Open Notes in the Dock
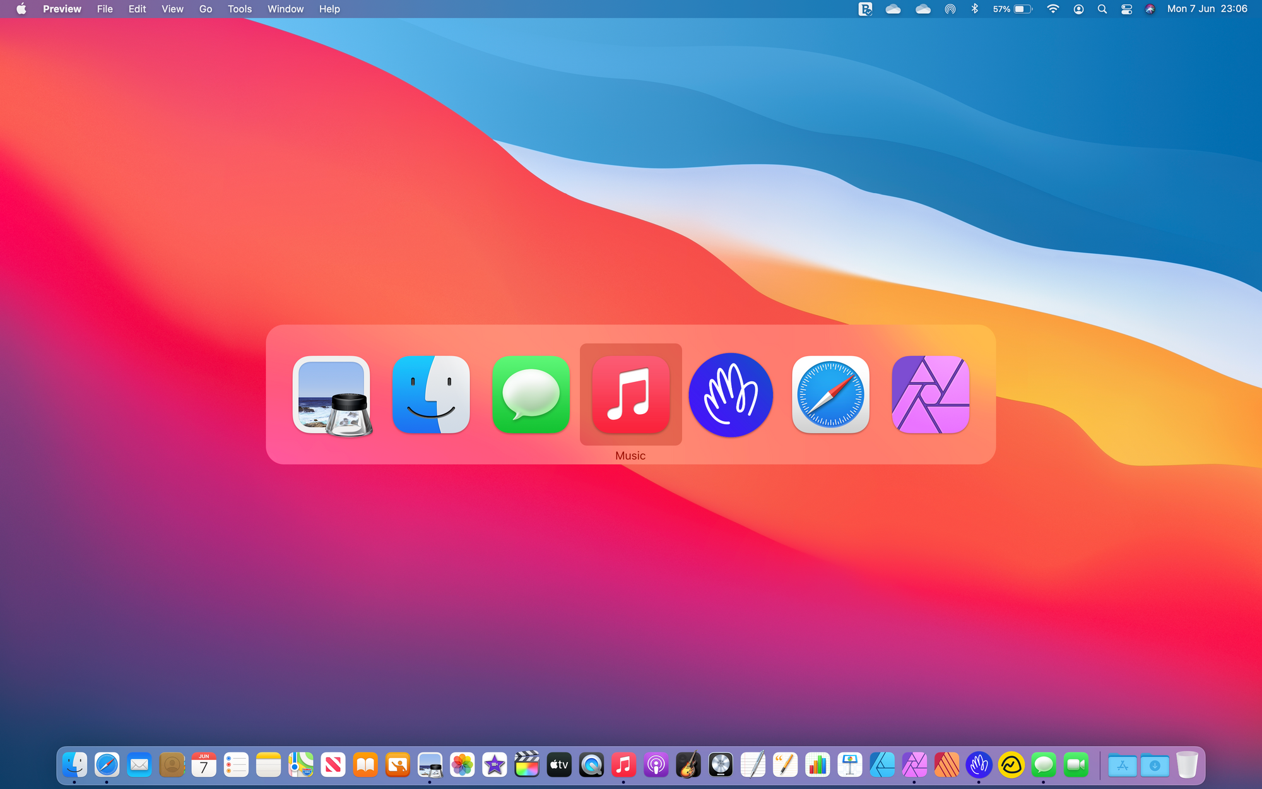Screen dimensions: 1262x789 pos(268,765)
